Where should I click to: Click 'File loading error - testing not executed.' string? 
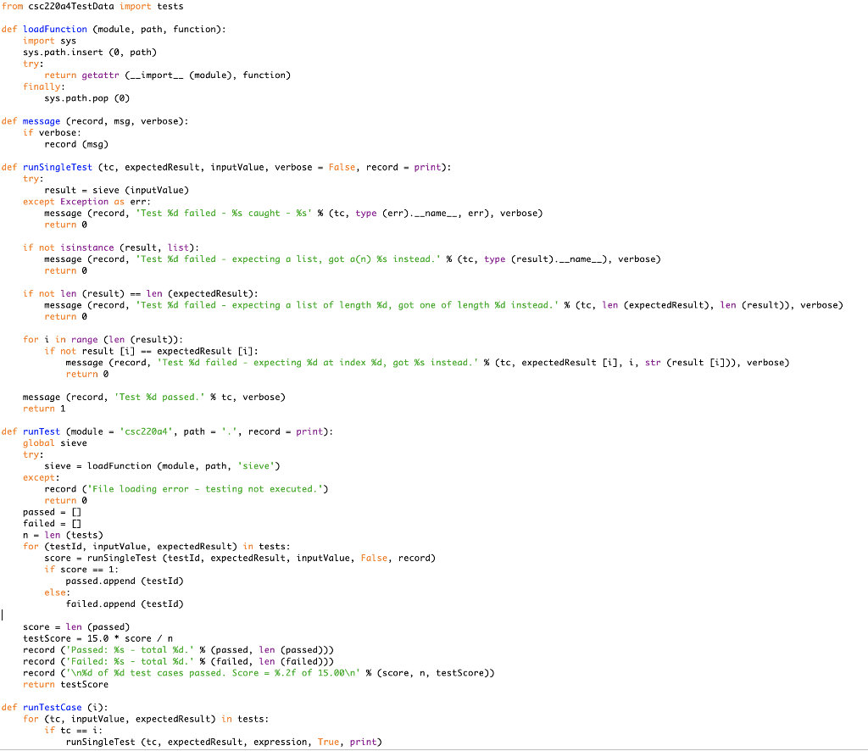208,489
